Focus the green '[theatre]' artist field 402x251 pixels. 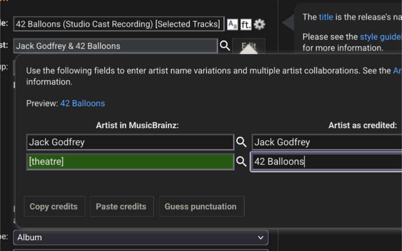click(x=130, y=162)
